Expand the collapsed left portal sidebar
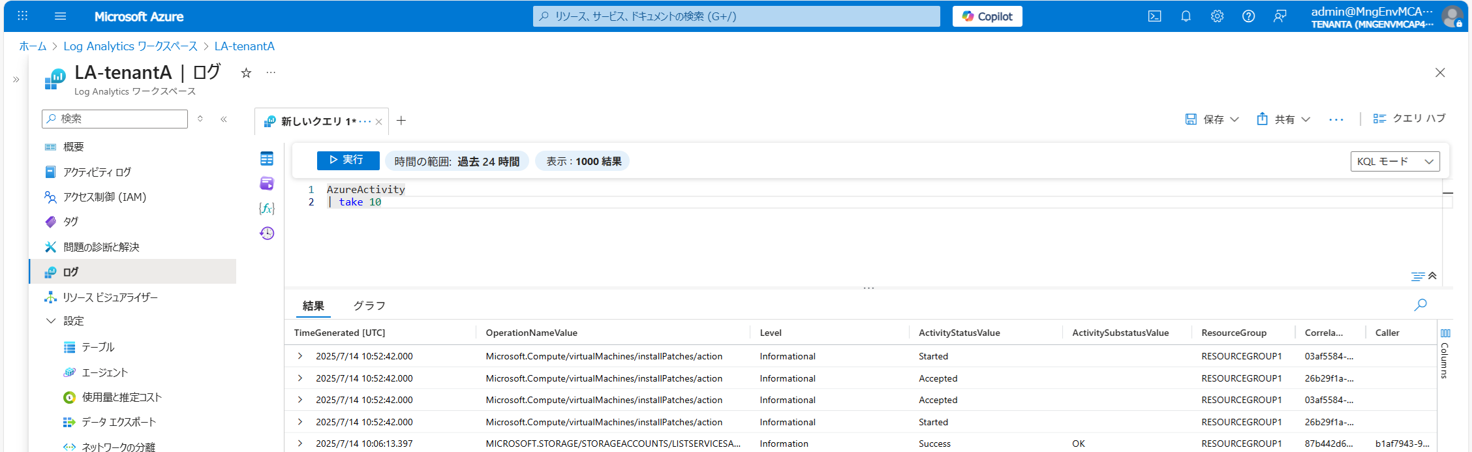The width and height of the screenshot is (1472, 452). point(16,80)
